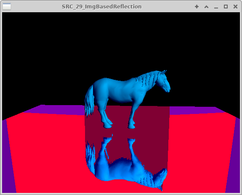
Task: Roll up window with the up-arrow icon
Action: click(x=206, y=7)
